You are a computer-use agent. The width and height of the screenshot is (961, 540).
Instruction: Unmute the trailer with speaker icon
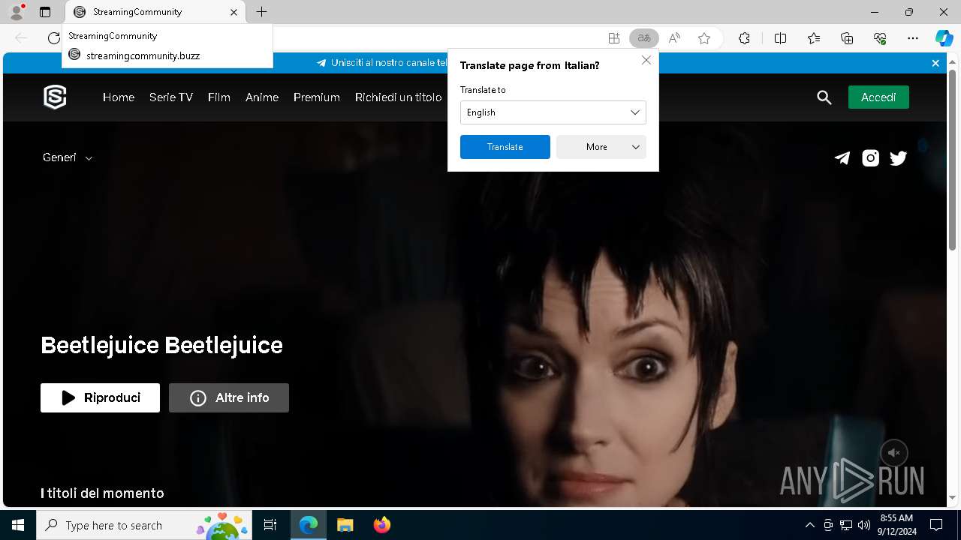[894, 453]
